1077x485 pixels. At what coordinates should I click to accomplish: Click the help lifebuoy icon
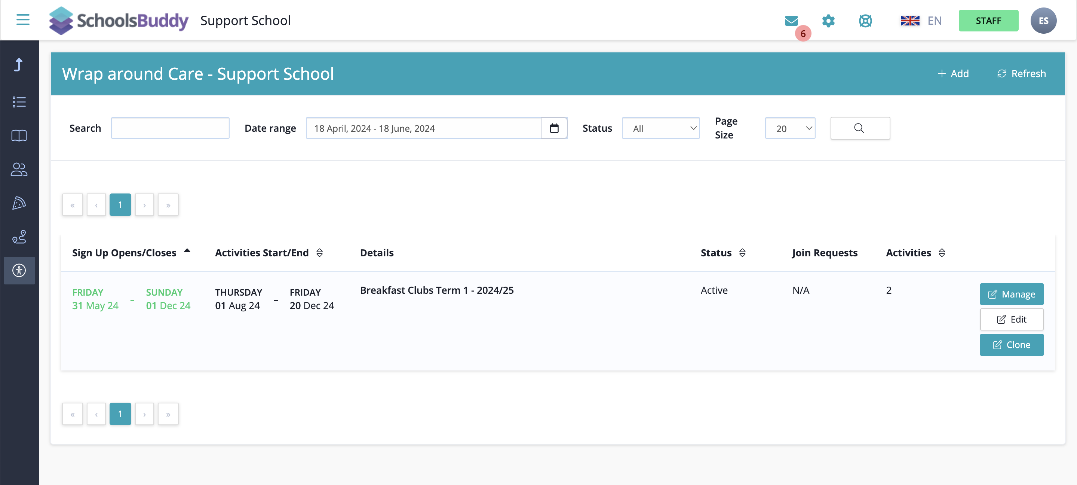(865, 21)
